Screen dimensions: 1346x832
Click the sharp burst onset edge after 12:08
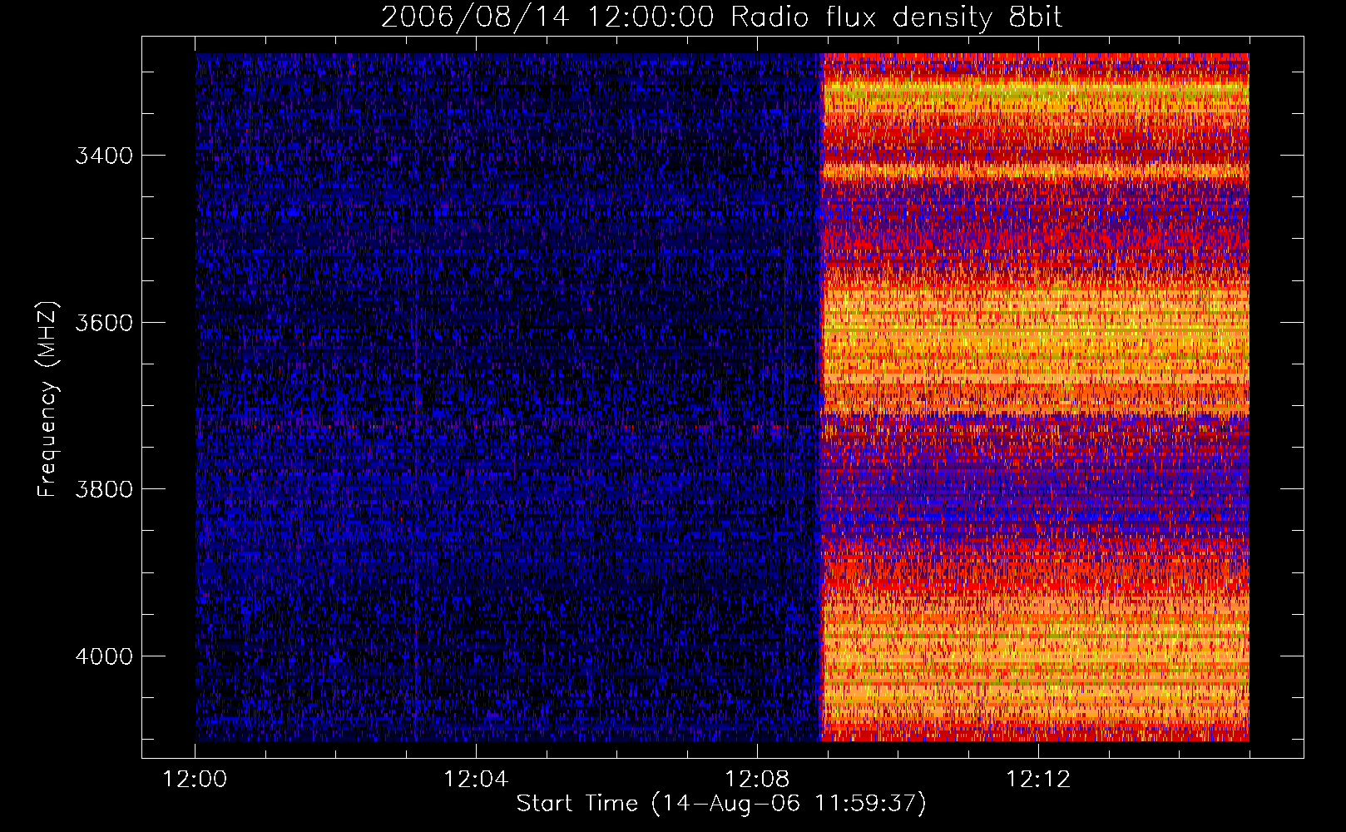click(x=822, y=397)
